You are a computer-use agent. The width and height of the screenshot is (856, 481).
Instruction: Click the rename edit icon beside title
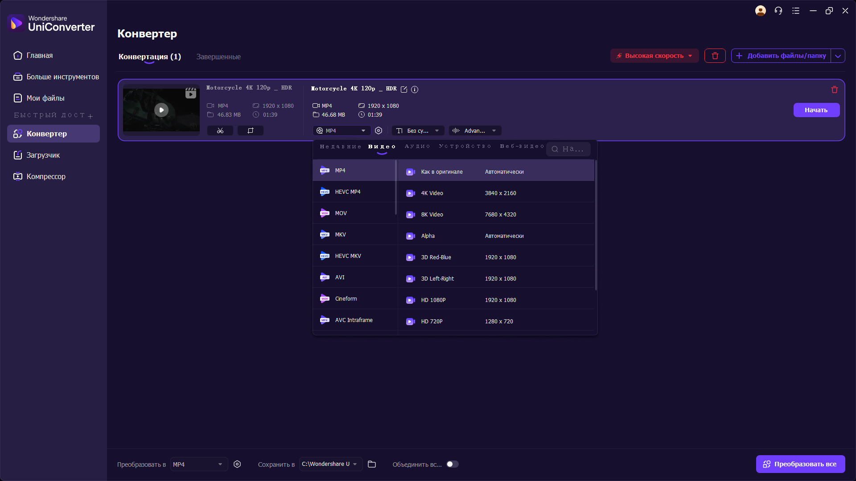coord(404,89)
